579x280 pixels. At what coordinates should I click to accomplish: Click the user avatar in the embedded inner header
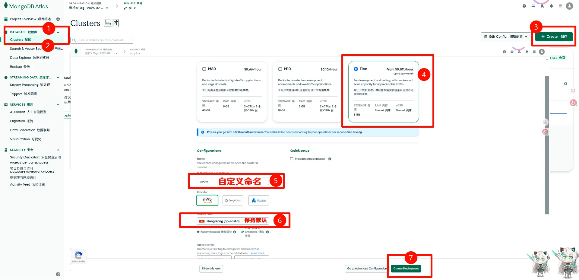pyautogui.click(x=542, y=52)
